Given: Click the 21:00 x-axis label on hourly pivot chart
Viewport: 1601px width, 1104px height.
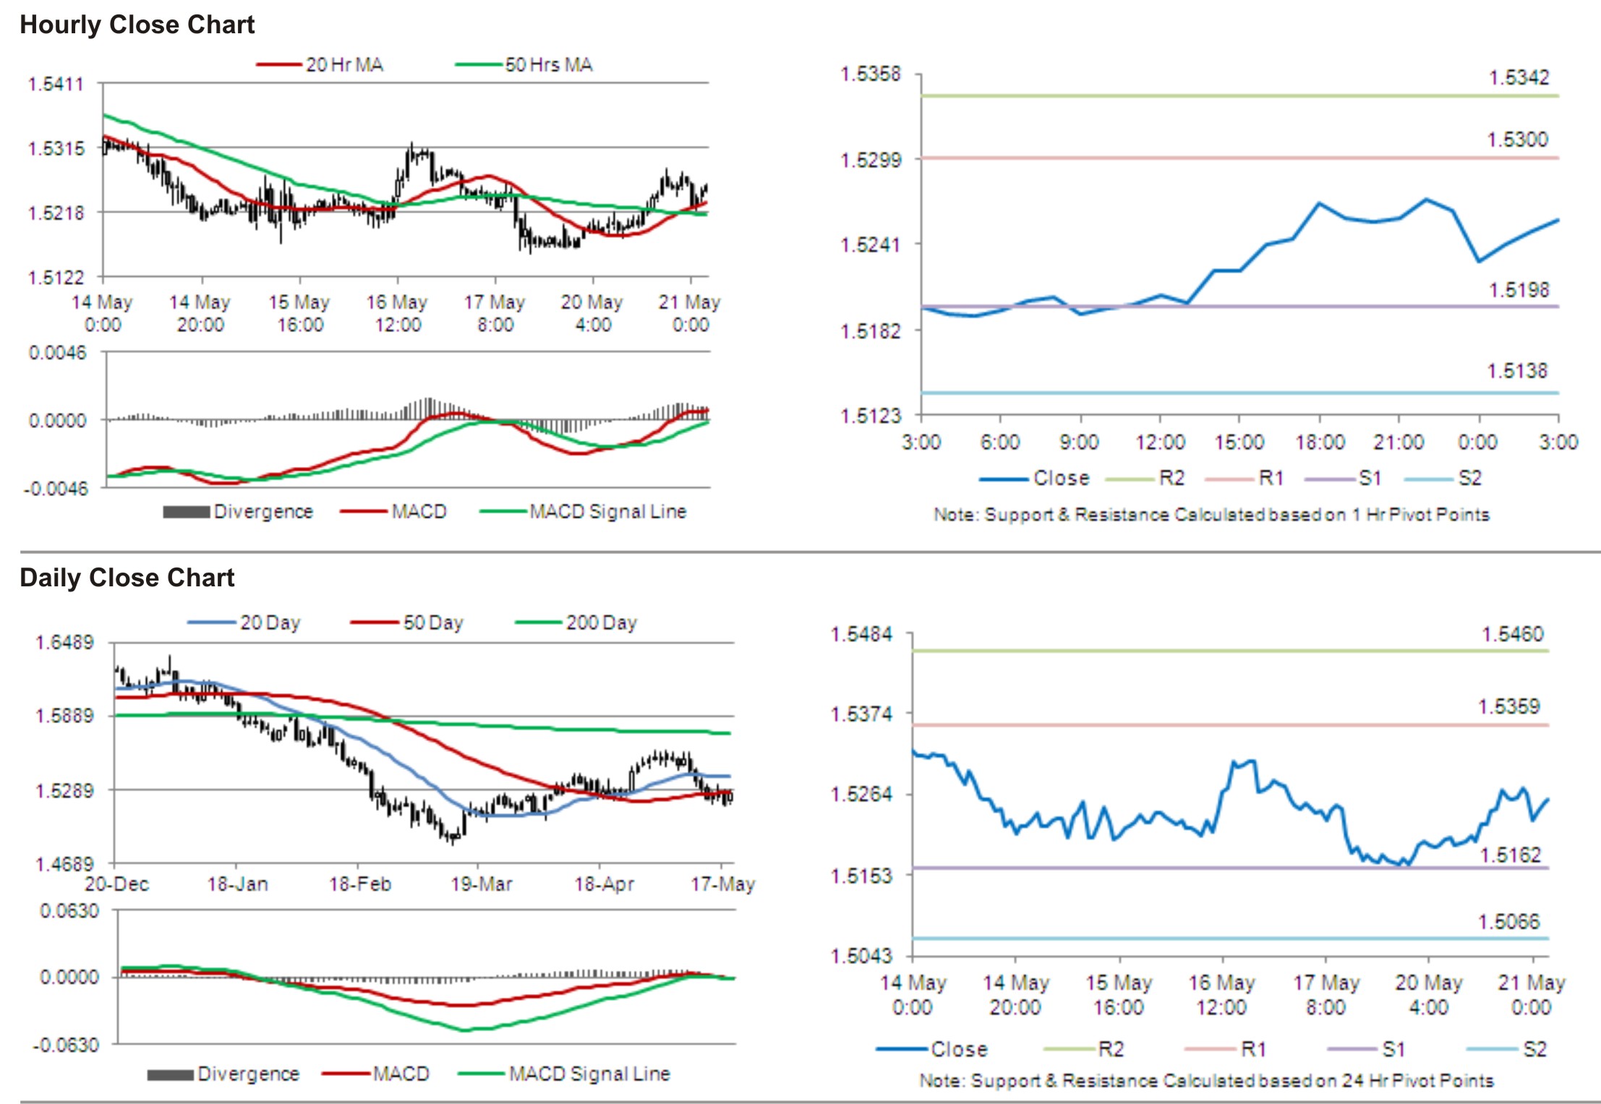Looking at the screenshot, I should click(x=1399, y=442).
